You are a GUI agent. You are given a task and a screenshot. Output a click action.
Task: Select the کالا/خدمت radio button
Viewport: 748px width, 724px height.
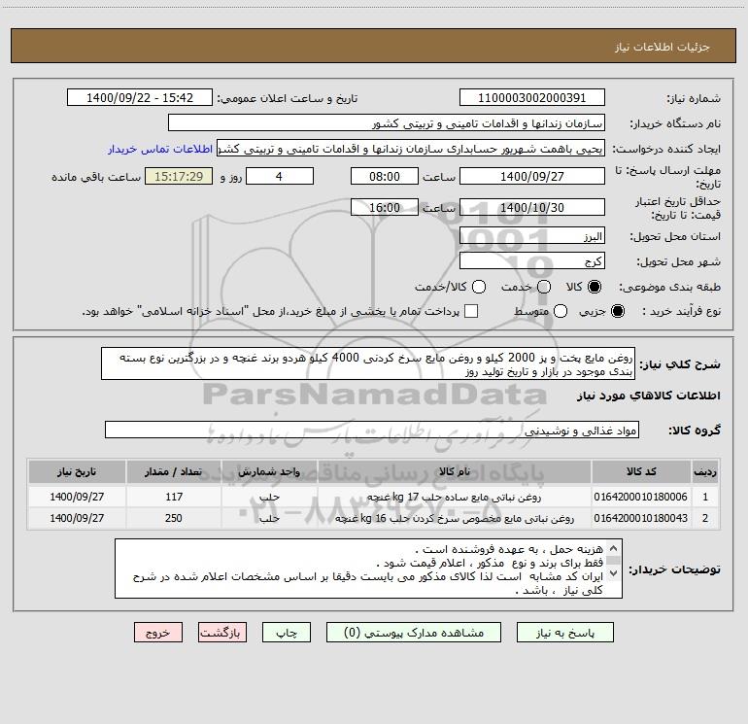point(479,287)
